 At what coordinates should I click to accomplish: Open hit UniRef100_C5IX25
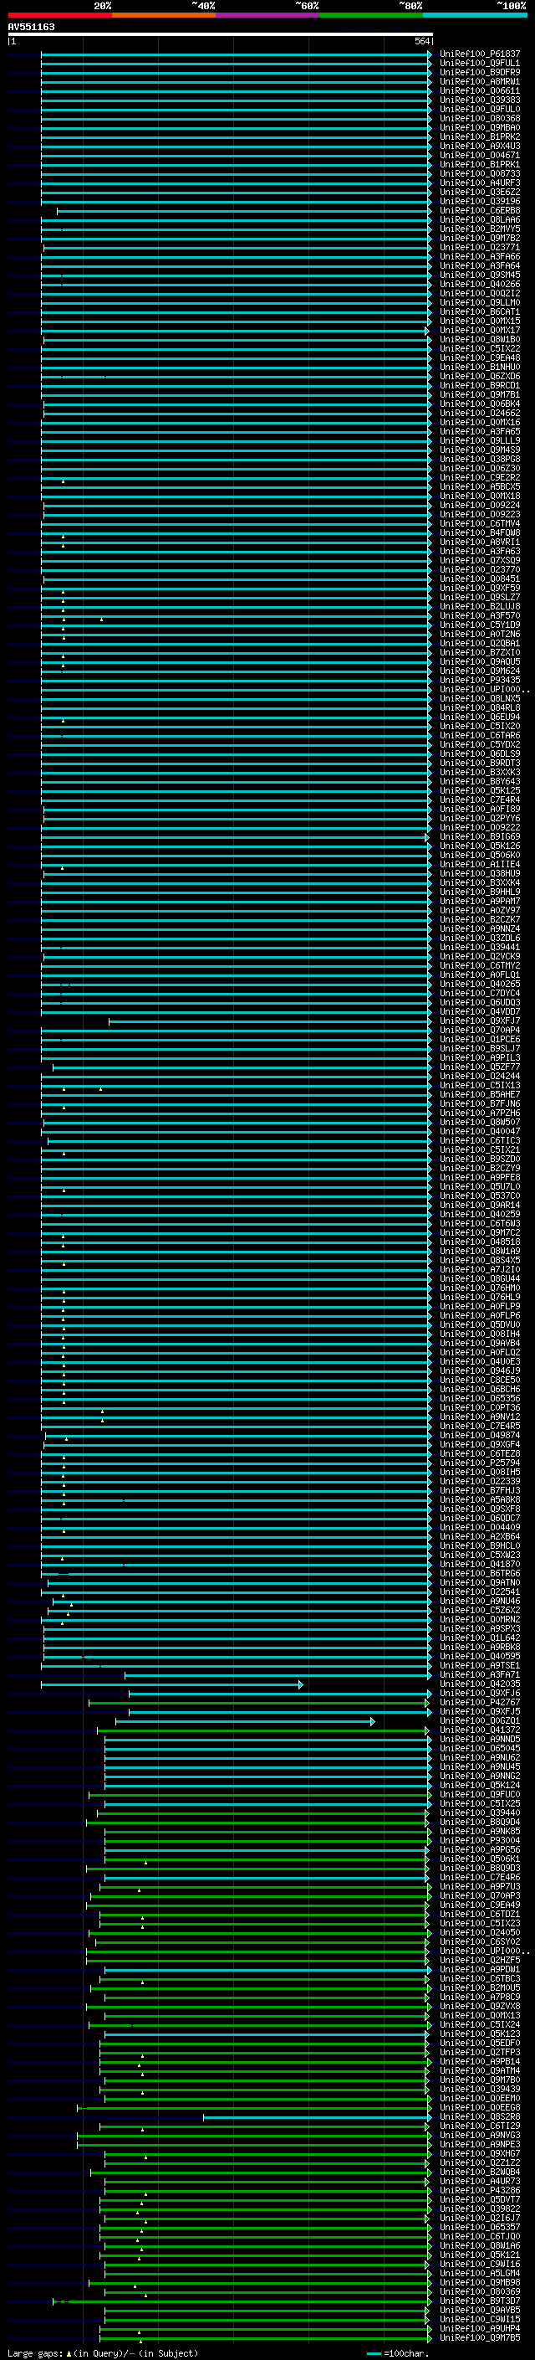pyautogui.click(x=480, y=1803)
